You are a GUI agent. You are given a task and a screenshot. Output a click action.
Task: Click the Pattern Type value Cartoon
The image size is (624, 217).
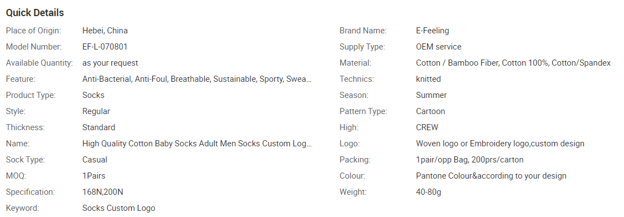(x=430, y=111)
